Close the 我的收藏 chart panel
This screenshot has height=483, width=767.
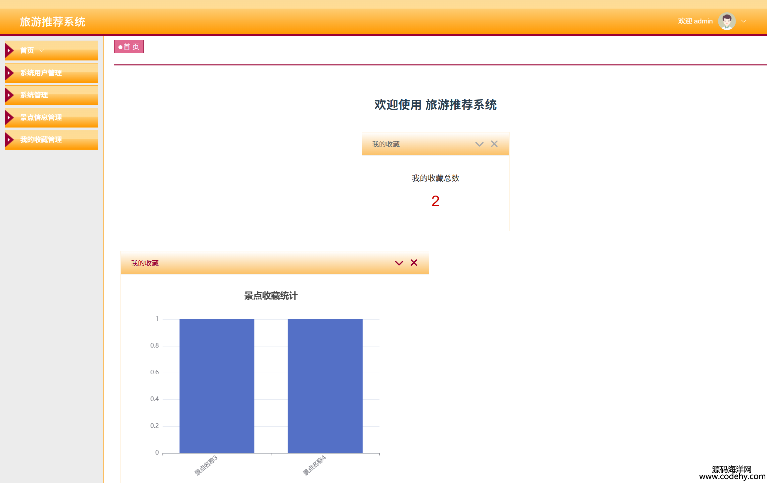pyautogui.click(x=414, y=263)
